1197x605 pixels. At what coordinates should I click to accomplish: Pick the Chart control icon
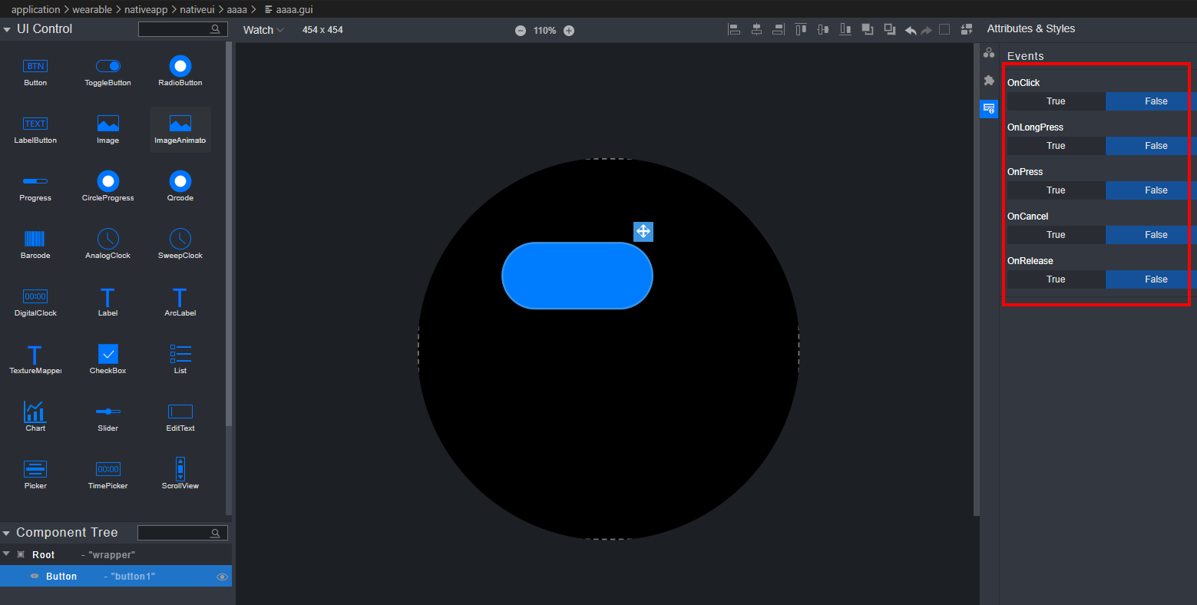[35, 412]
